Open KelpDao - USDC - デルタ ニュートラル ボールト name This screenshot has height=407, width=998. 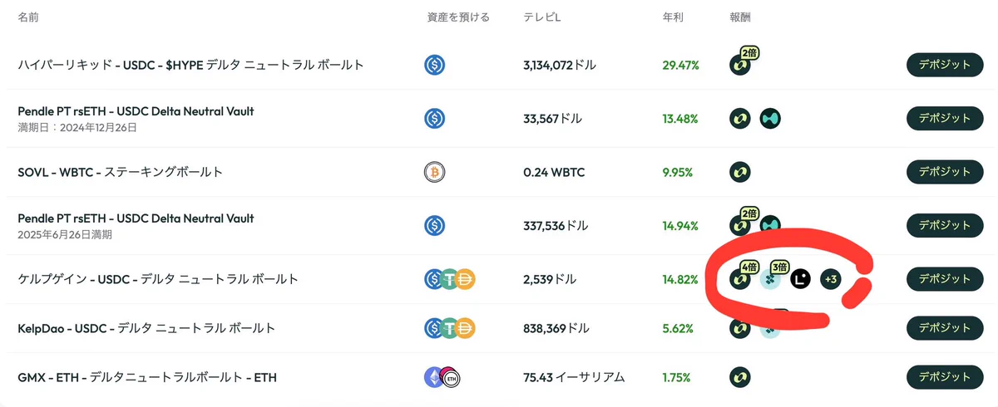tap(146, 328)
